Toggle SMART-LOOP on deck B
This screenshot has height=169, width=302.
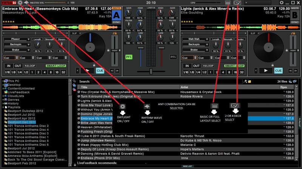pos(234,66)
